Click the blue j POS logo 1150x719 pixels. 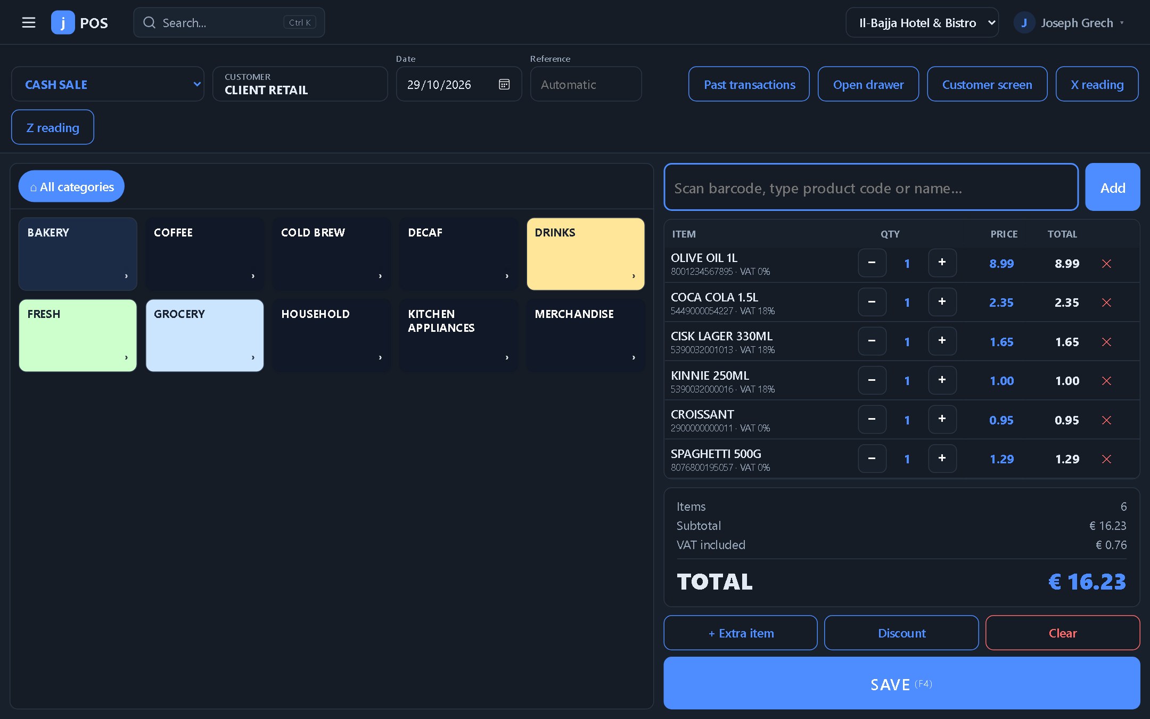coord(62,22)
